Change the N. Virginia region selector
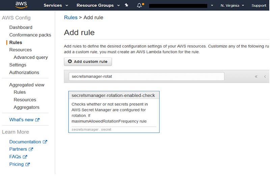 click(232, 5)
